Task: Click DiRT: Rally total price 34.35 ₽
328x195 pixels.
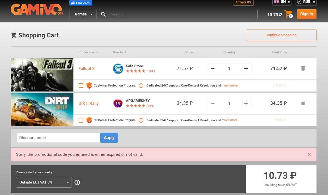Action: pyautogui.click(x=278, y=103)
